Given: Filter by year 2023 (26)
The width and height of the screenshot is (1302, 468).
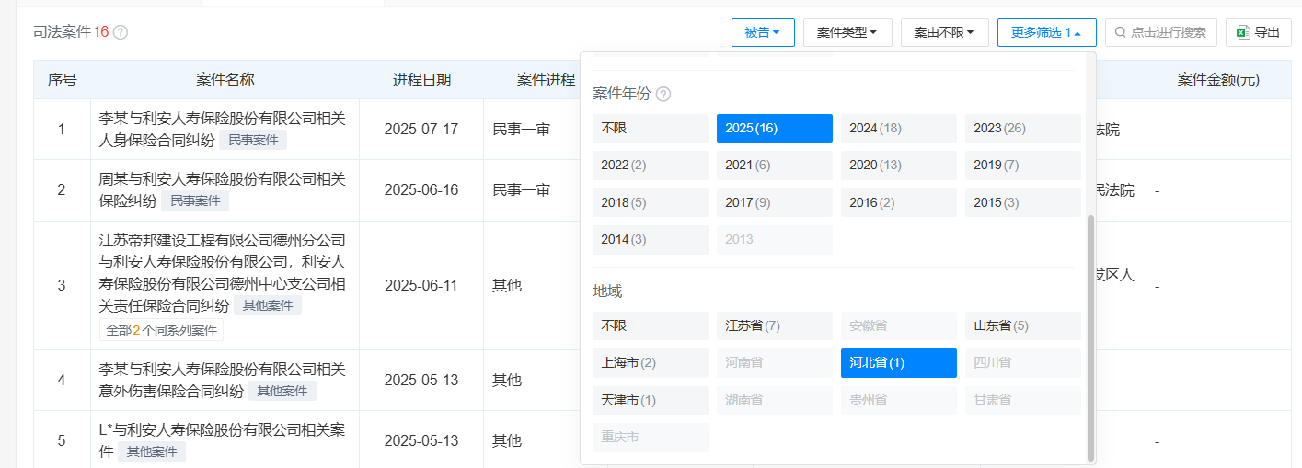Looking at the screenshot, I should coord(1023,128).
